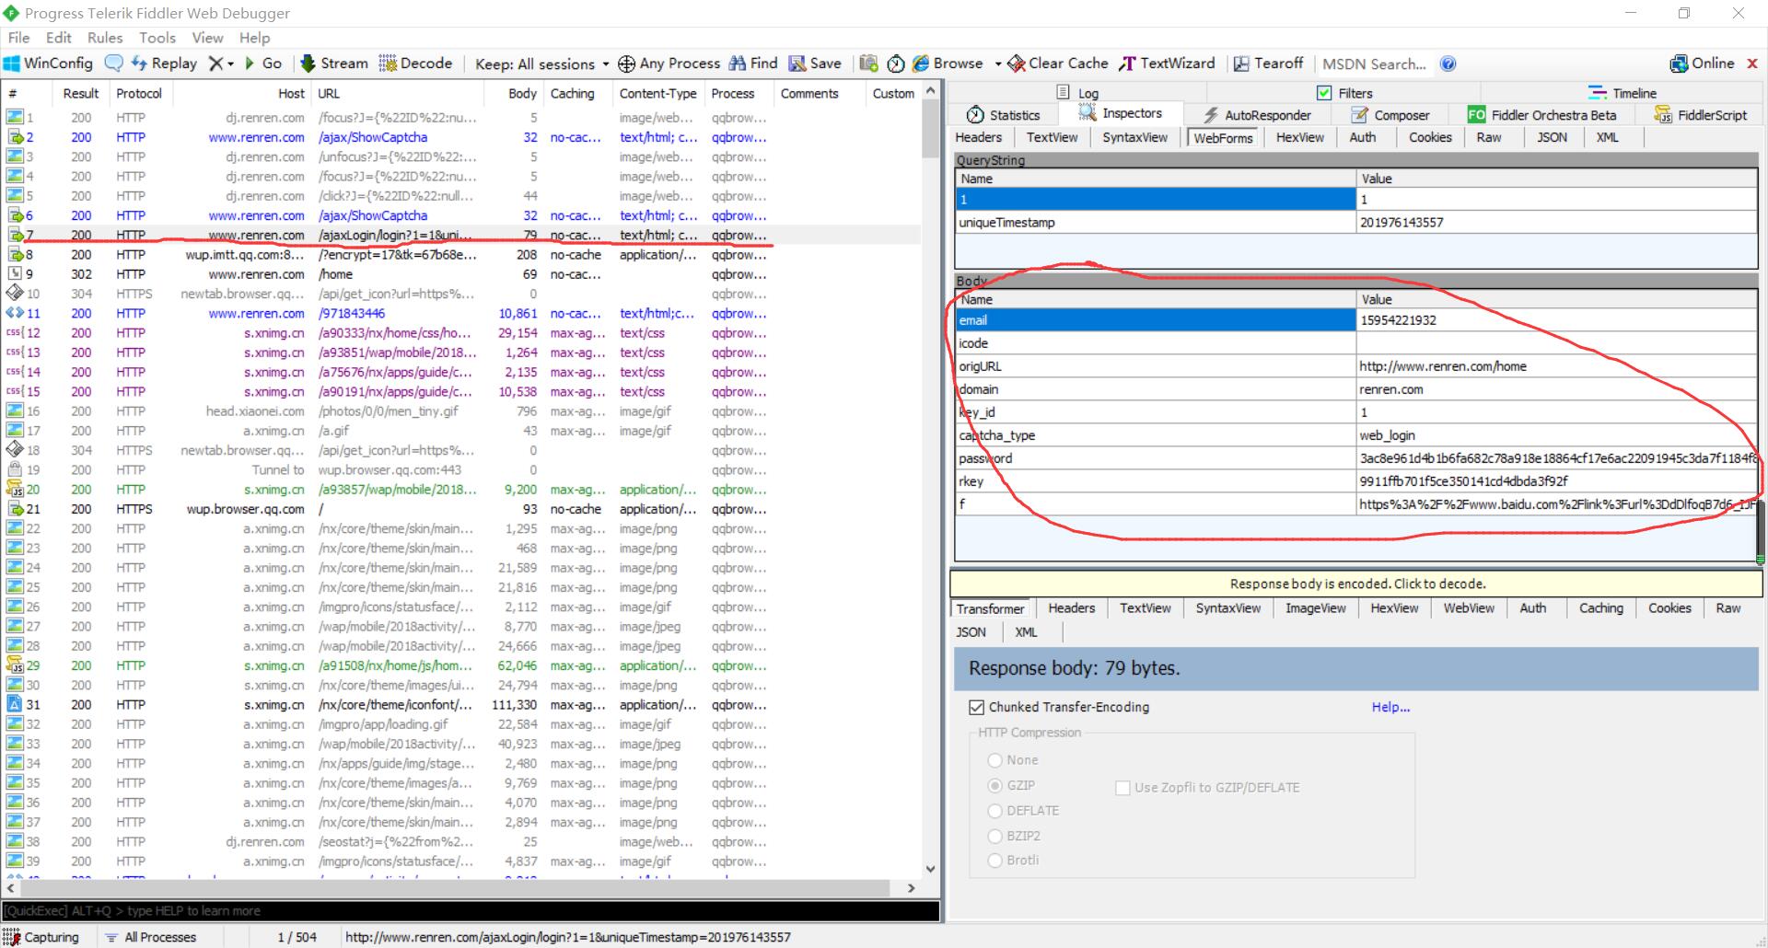1768x948 pixels.
Task: Click the Any Process target picker
Action: coord(669,64)
